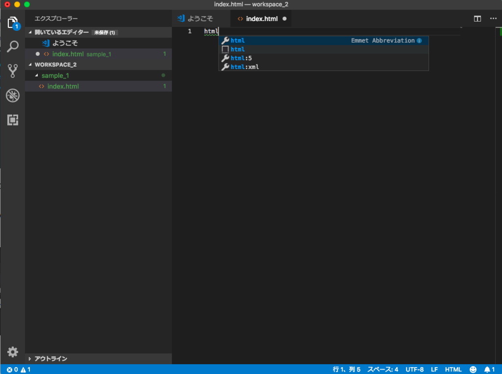Choose the html snippet suggestion with square icon

[324, 50]
